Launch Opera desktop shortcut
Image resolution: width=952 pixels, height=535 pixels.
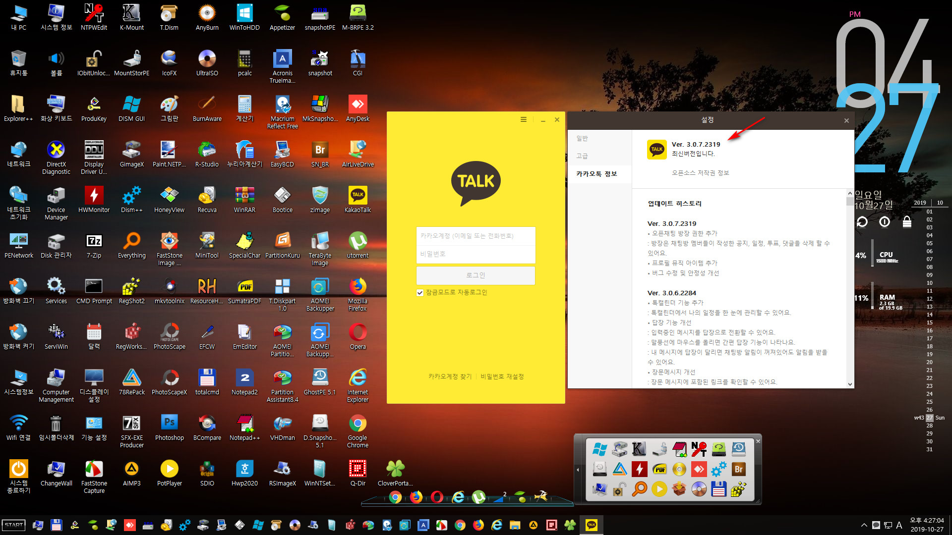point(357,336)
